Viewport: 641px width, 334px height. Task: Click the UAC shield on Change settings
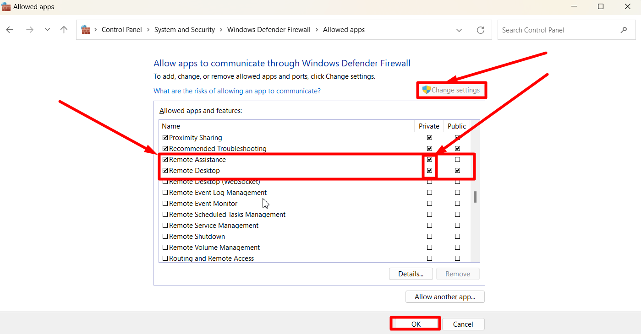tap(426, 90)
